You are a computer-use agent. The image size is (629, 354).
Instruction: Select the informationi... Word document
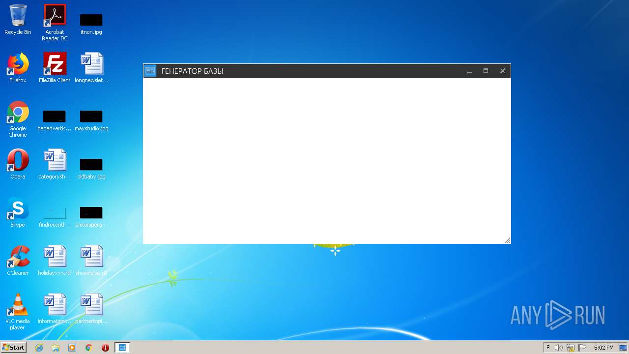[55, 309]
